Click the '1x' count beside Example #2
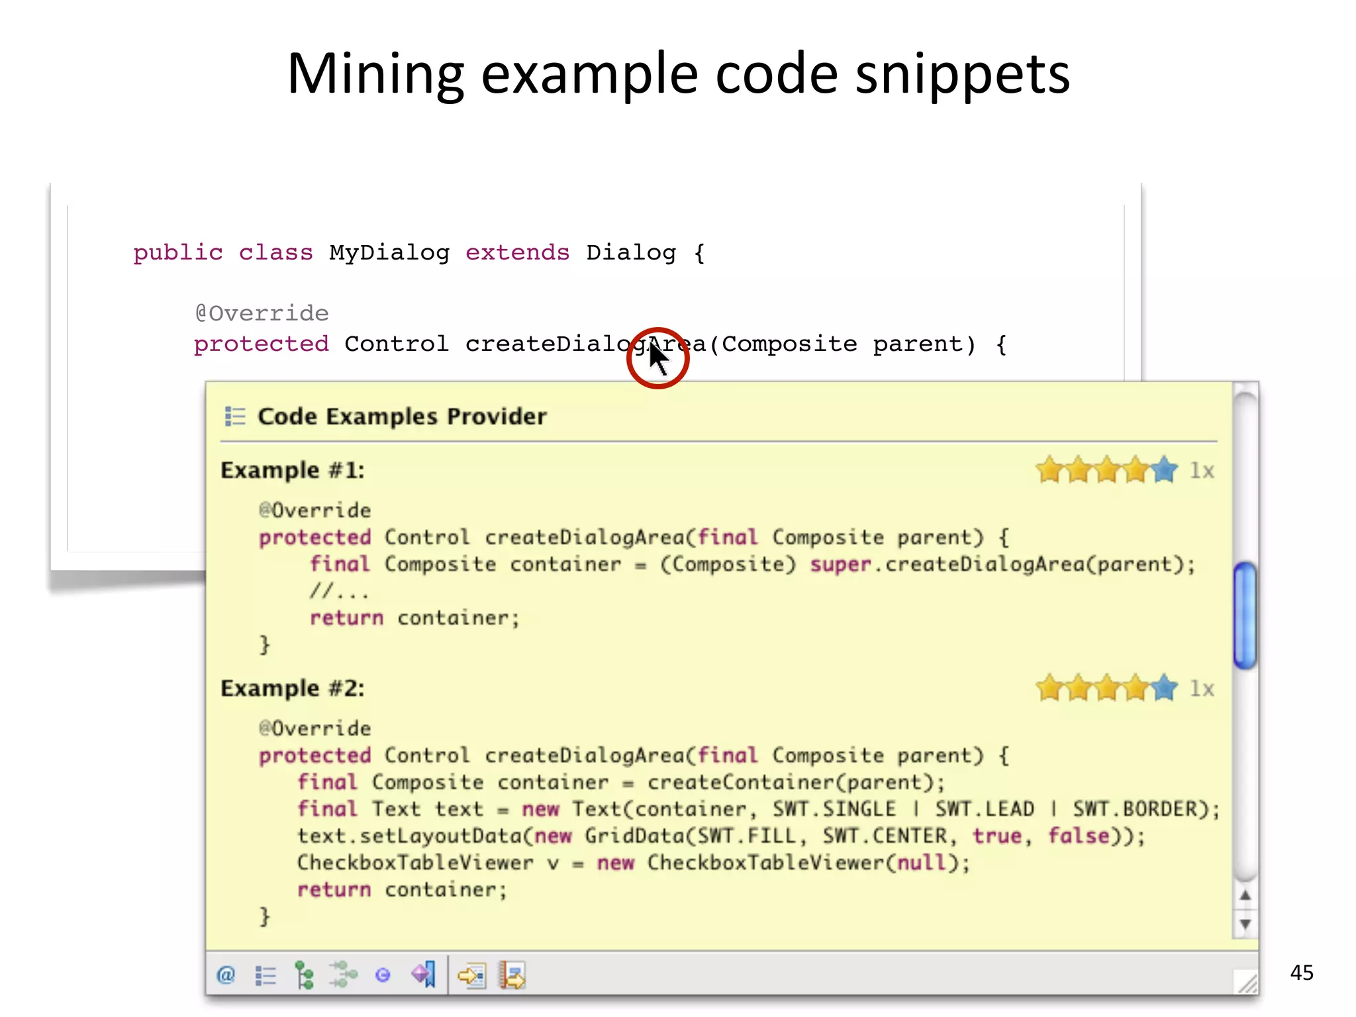This screenshot has width=1356, height=1017. (x=1202, y=689)
